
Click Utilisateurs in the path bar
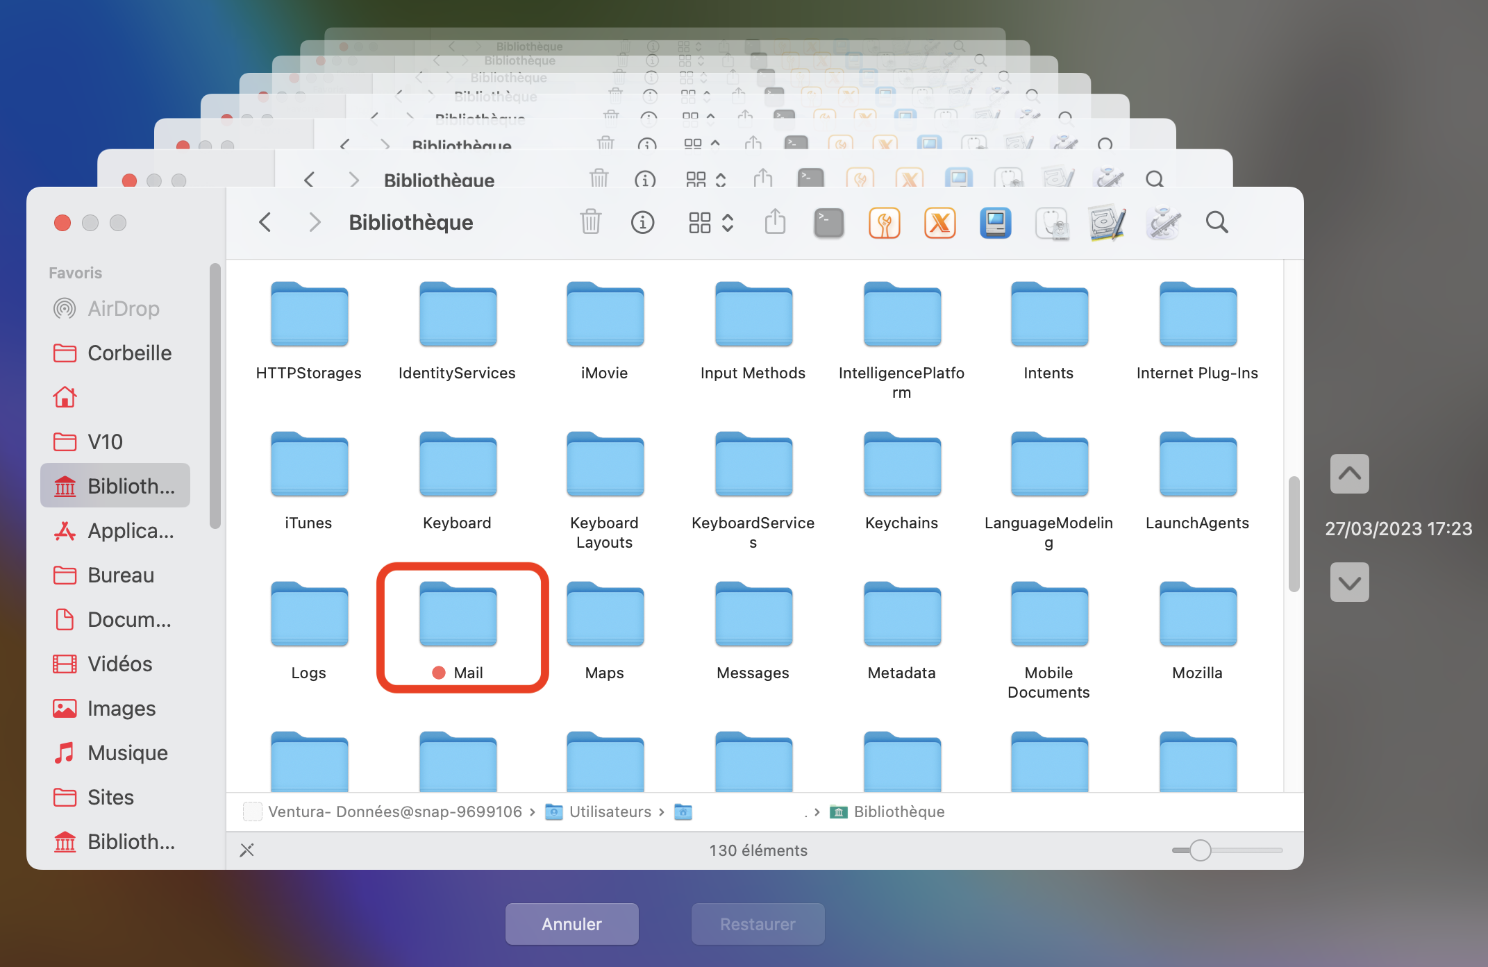(x=609, y=812)
